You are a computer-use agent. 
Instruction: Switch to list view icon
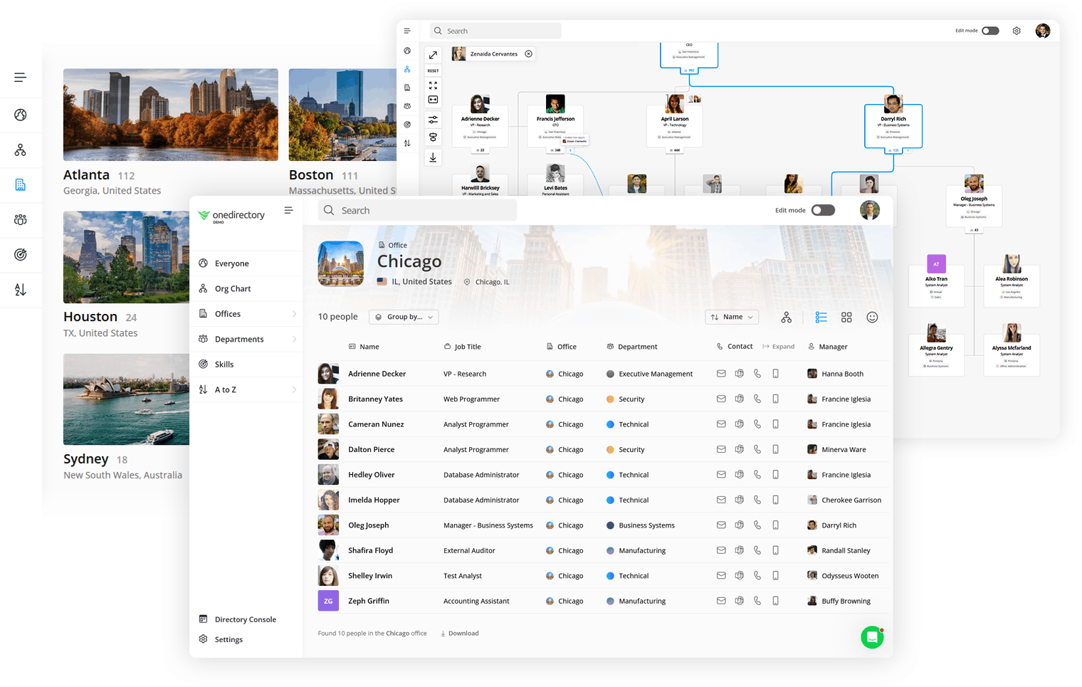pos(821,318)
